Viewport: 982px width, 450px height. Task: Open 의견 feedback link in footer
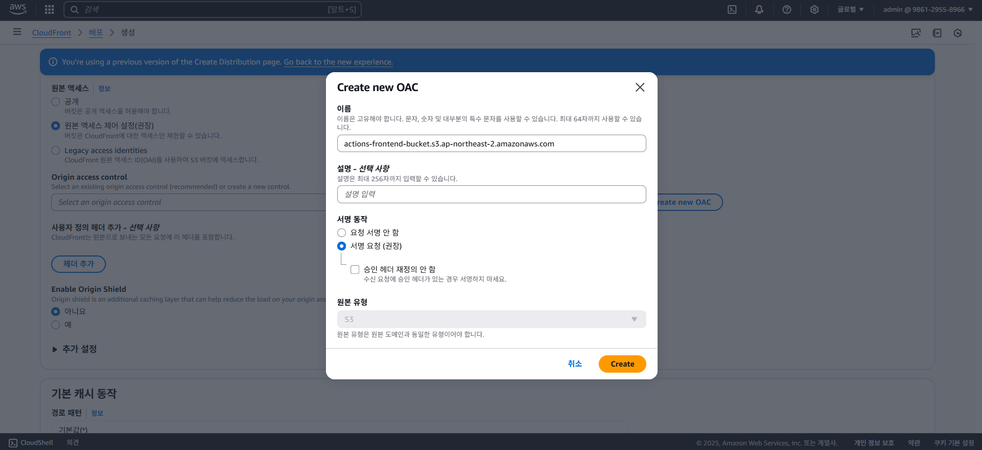[73, 443]
